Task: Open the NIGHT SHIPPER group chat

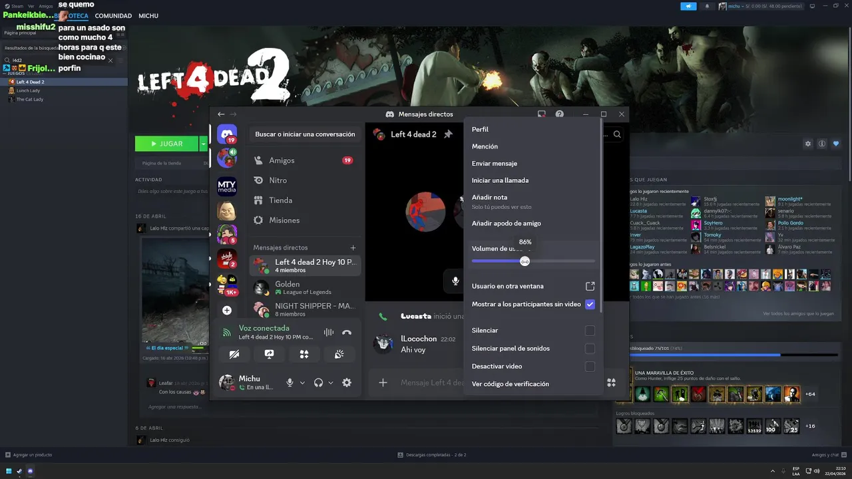Action: tap(305, 309)
